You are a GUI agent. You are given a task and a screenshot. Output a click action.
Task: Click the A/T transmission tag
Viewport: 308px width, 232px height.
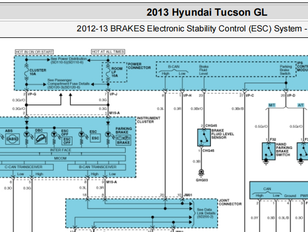coord(301,105)
